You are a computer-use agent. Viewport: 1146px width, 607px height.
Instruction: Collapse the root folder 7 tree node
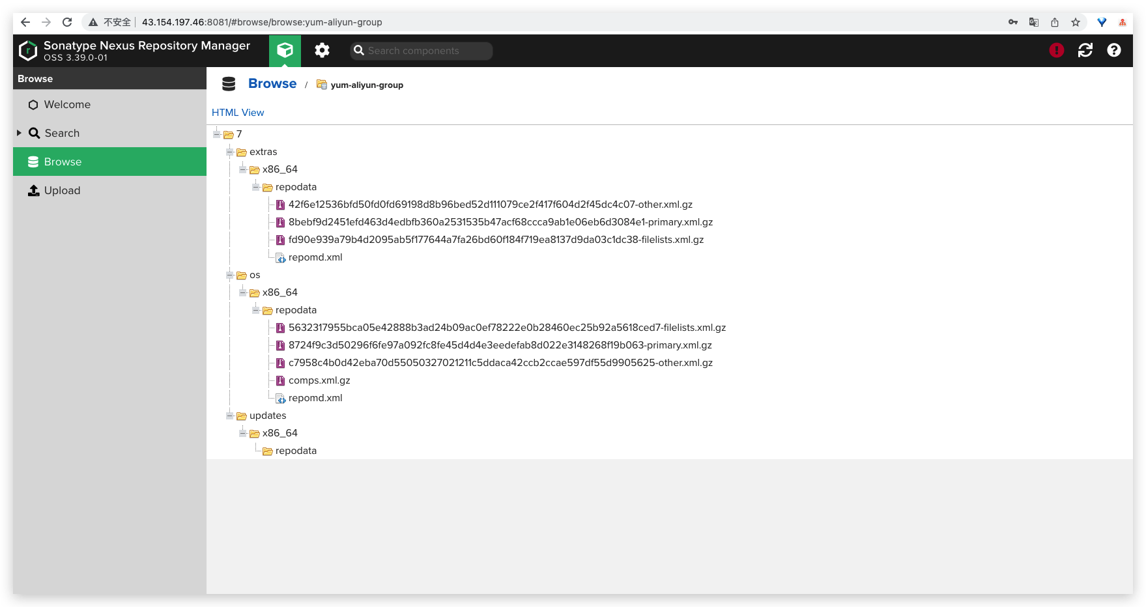(216, 134)
